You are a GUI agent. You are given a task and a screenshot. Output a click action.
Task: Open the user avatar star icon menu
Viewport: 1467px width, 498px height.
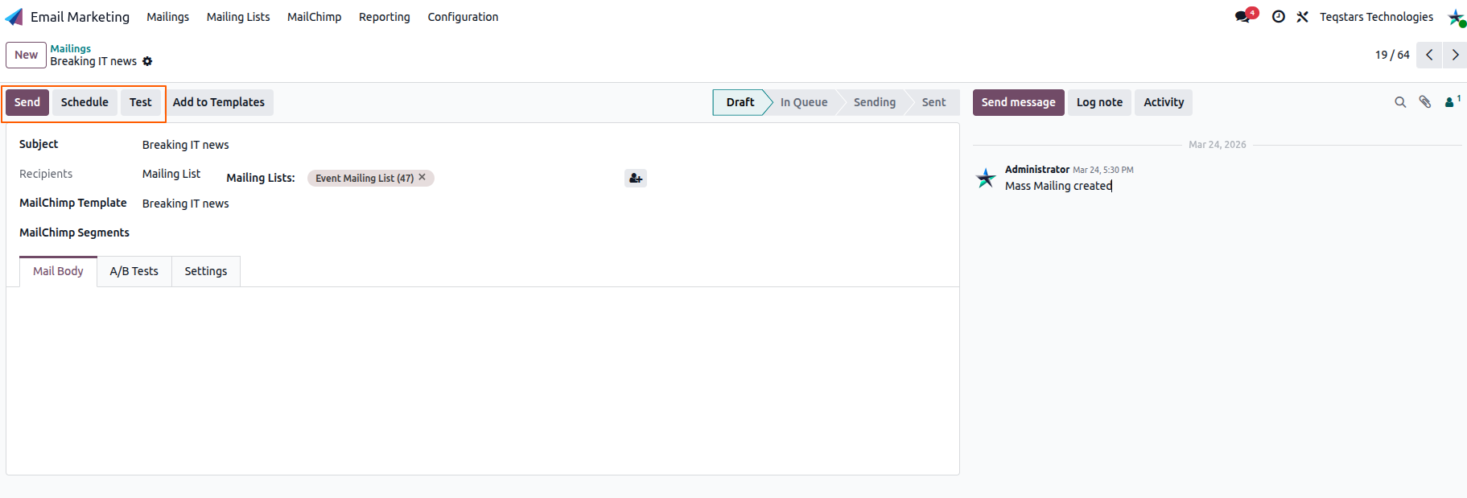coord(1457,17)
